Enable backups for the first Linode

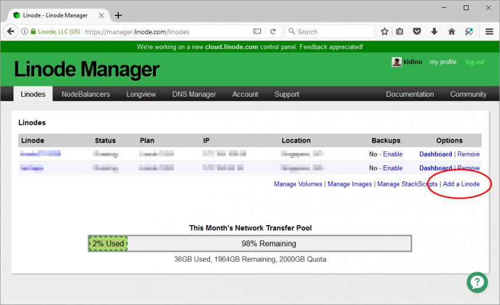point(393,154)
